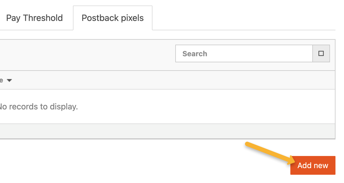Screen dimensions: 344x183
Task: Expand the column header sort dropdown
Action: point(9,80)
